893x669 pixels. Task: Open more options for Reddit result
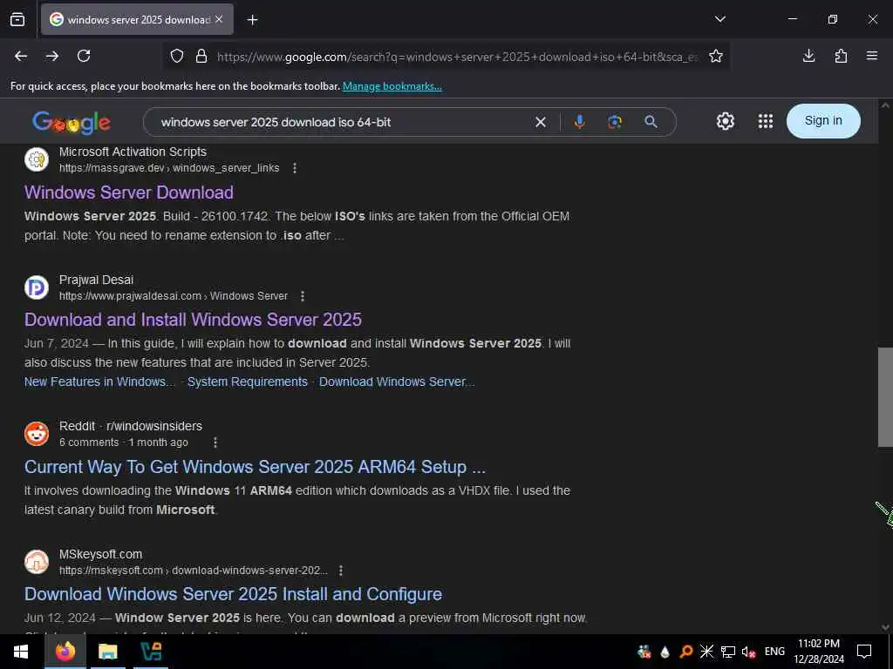[215, 442]
